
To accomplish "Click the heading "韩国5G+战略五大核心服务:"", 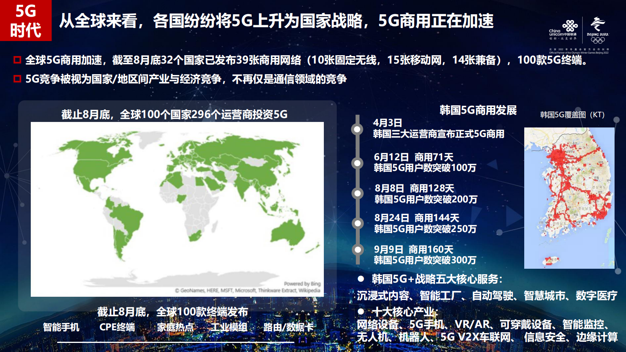I will 437,279.
